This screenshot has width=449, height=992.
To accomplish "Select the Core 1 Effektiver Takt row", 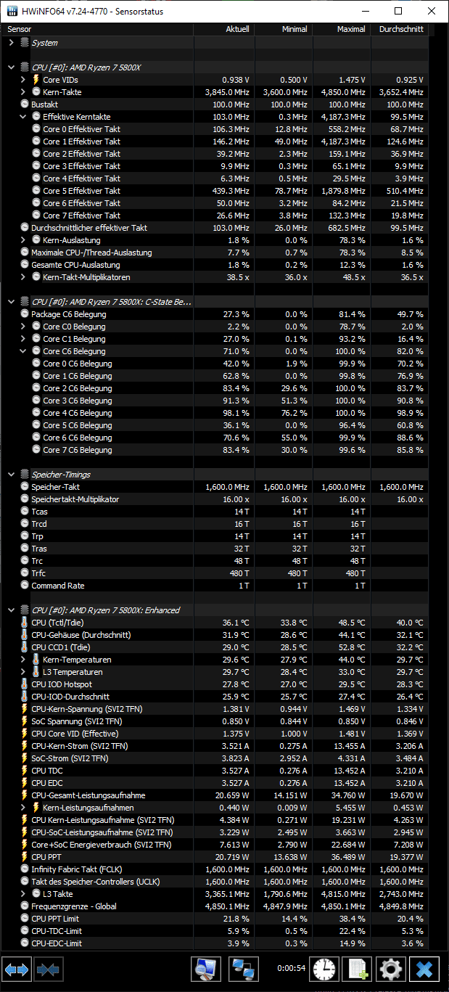I will coord(215,141).
